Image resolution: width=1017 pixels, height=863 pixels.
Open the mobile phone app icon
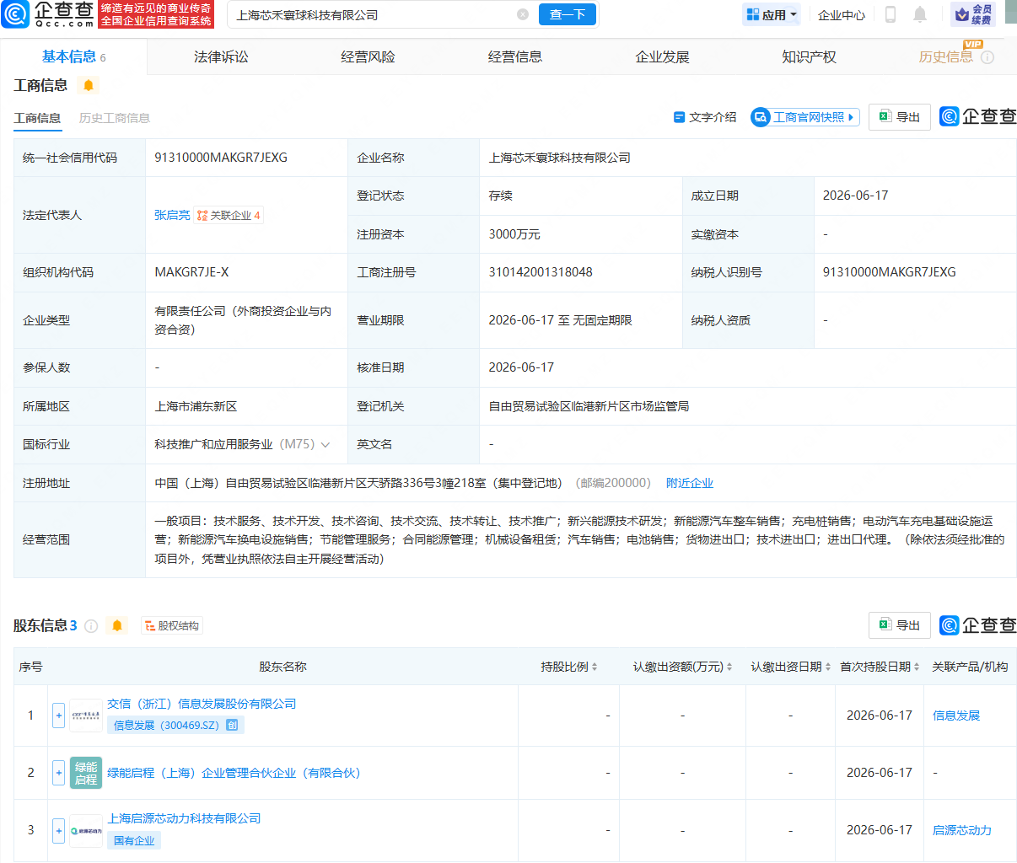click(890, 14)
